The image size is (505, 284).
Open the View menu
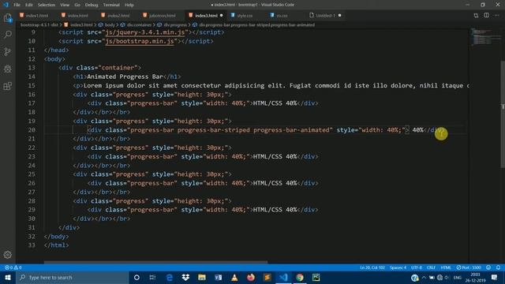click(x=65, y=5)
